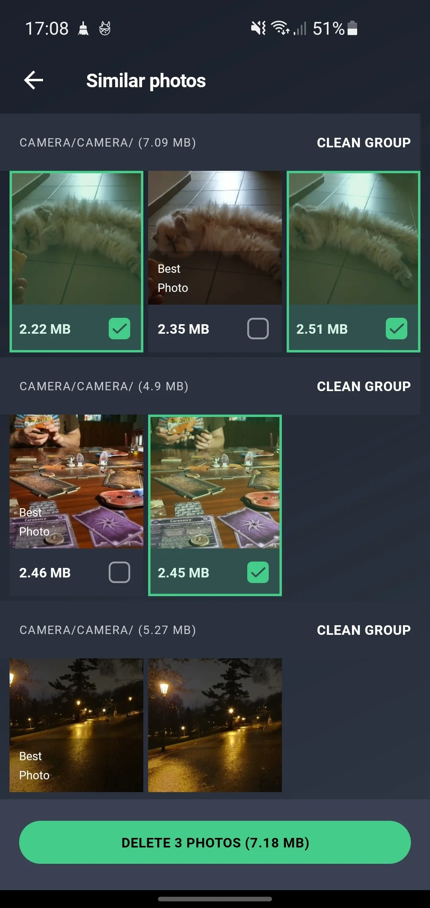The height and width of the screenshot is (908, 430).
Task: Tap the signal strength icon
Action: [300, 29]
